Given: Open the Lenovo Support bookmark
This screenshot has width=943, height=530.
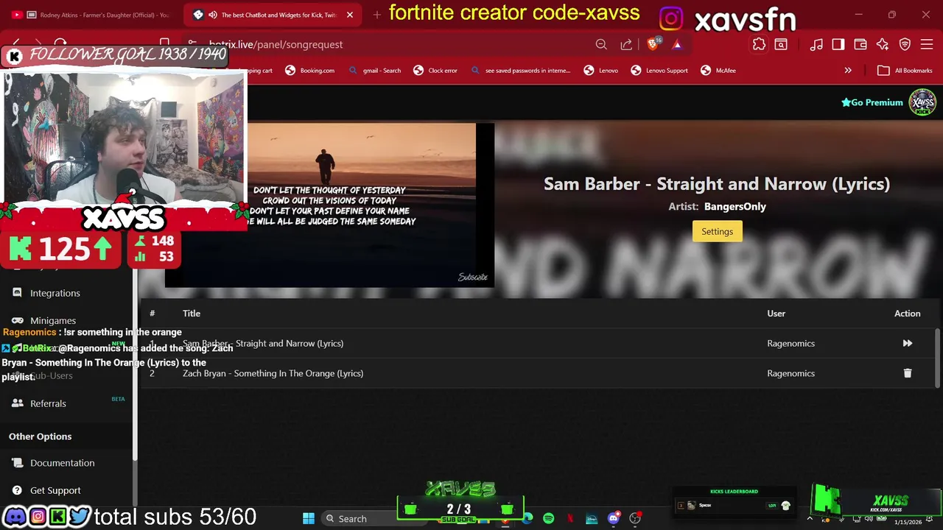Looking at the screenshot, I should point(659,71).
